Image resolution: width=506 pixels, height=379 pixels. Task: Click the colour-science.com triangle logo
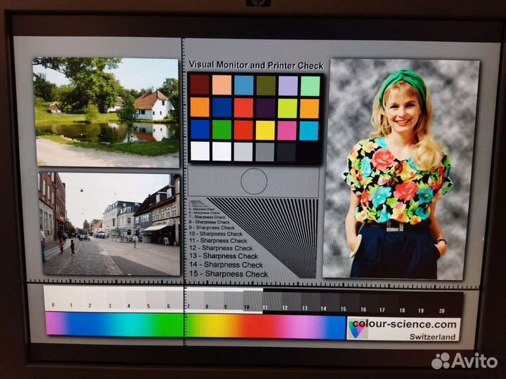[358, 328]
